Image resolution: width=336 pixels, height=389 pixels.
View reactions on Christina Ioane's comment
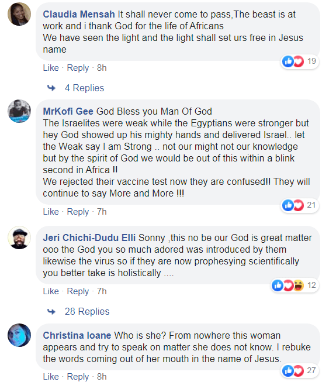coord(300,371)
